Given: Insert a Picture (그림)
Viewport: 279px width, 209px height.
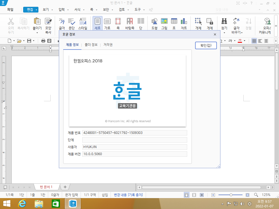Looking at the screenshot, I should tap(164, 21).
